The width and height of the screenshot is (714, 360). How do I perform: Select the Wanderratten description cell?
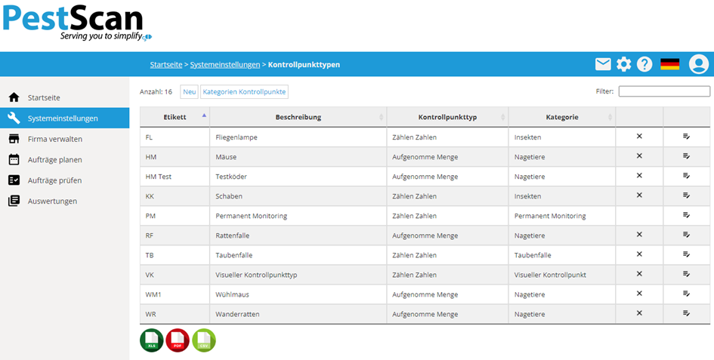point(298,314)
